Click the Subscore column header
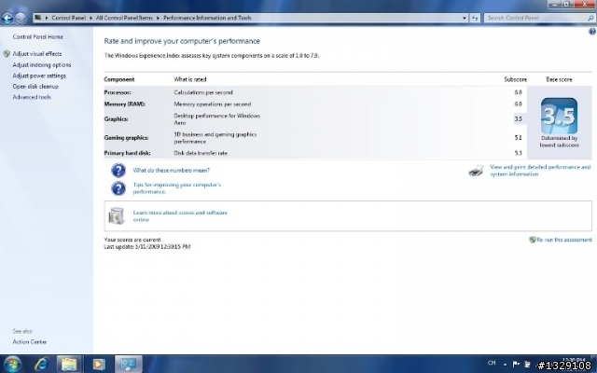This screenshot has width=597, height=373. pyautogui.click(x=515, y=79)
